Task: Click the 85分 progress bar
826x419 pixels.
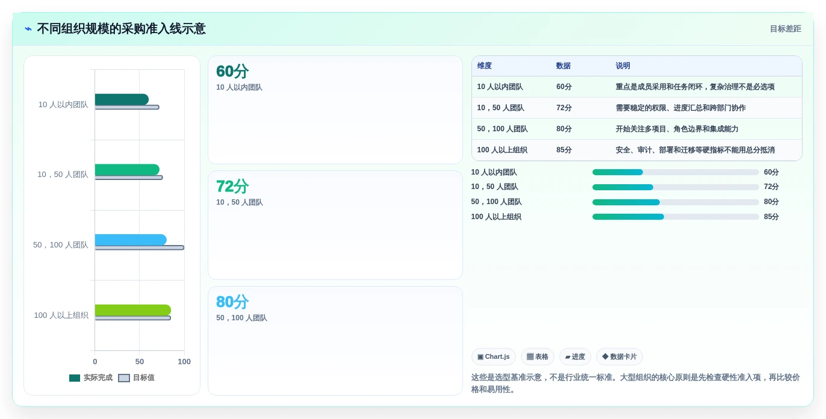Action: [675, 217]
